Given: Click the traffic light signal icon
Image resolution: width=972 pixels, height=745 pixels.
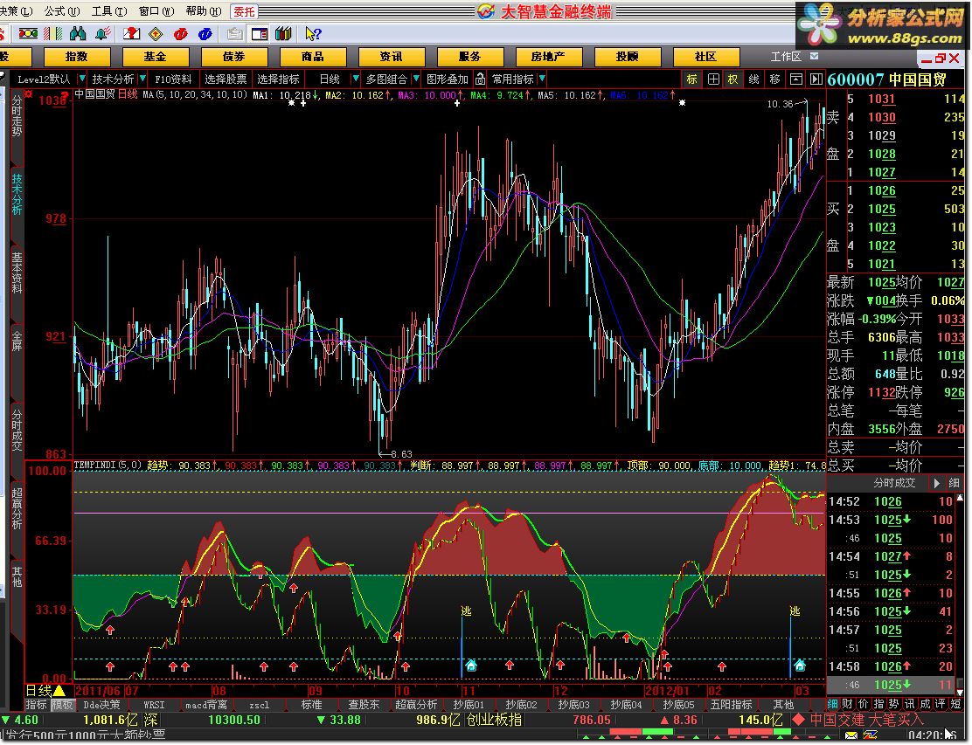Looking at the screenshot, I should point(28,34).
